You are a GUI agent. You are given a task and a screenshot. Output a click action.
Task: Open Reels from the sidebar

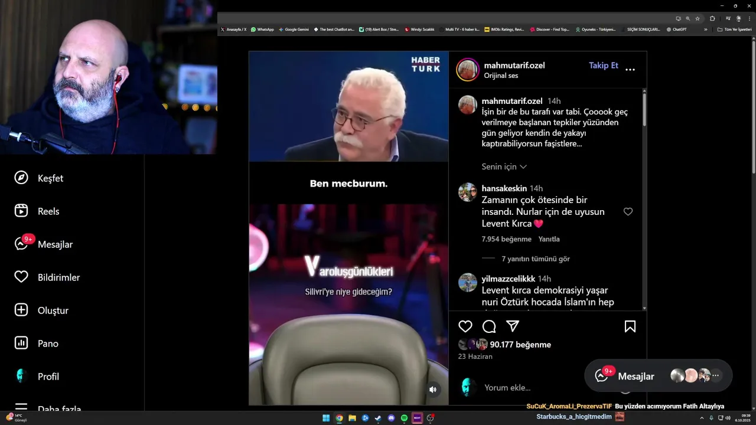coord(37,211)
